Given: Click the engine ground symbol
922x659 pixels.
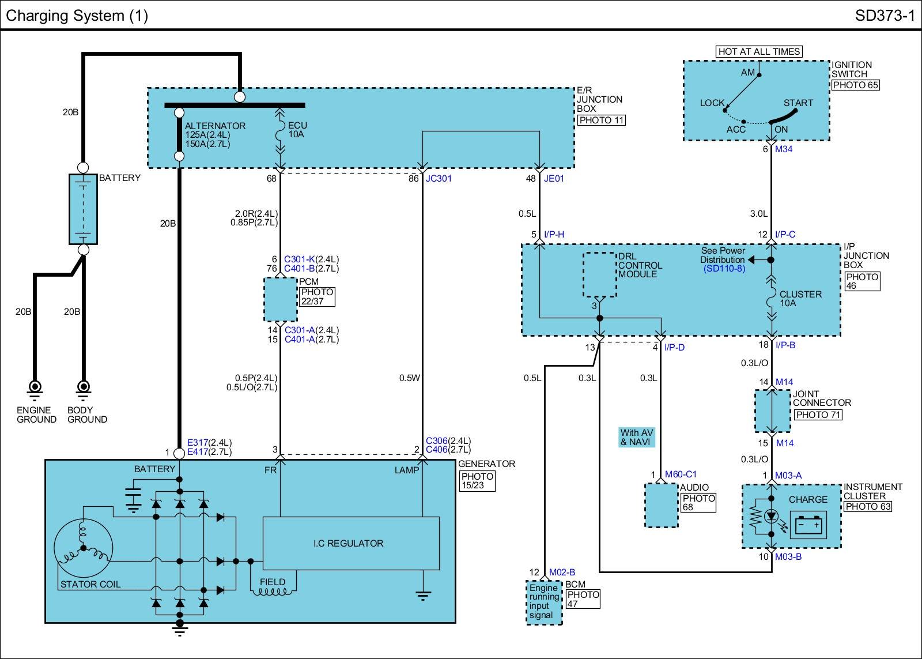Looking at the screenshot, I should click(x=35, y=388).
